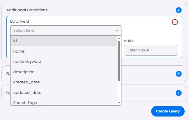Viewport: 189px width, 120px height.
Task: Open the Select field dropdown arrow
Action: pos(116,31)
